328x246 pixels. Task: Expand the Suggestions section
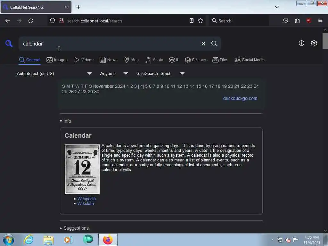pos(74,228)
